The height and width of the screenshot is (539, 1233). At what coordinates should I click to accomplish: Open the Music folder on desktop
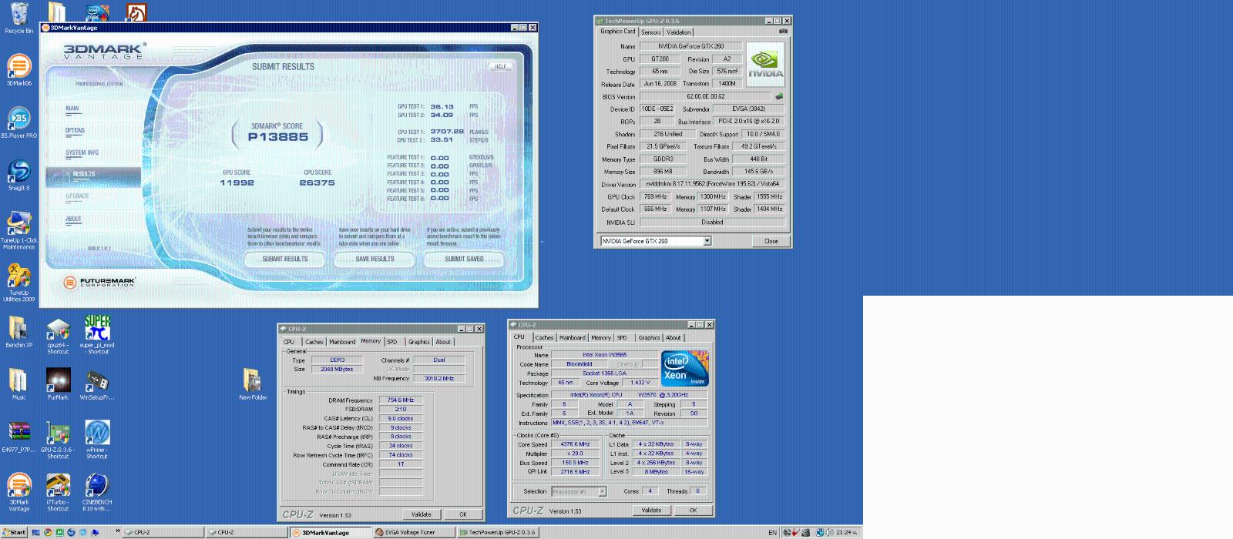click(x=18, y=384)
